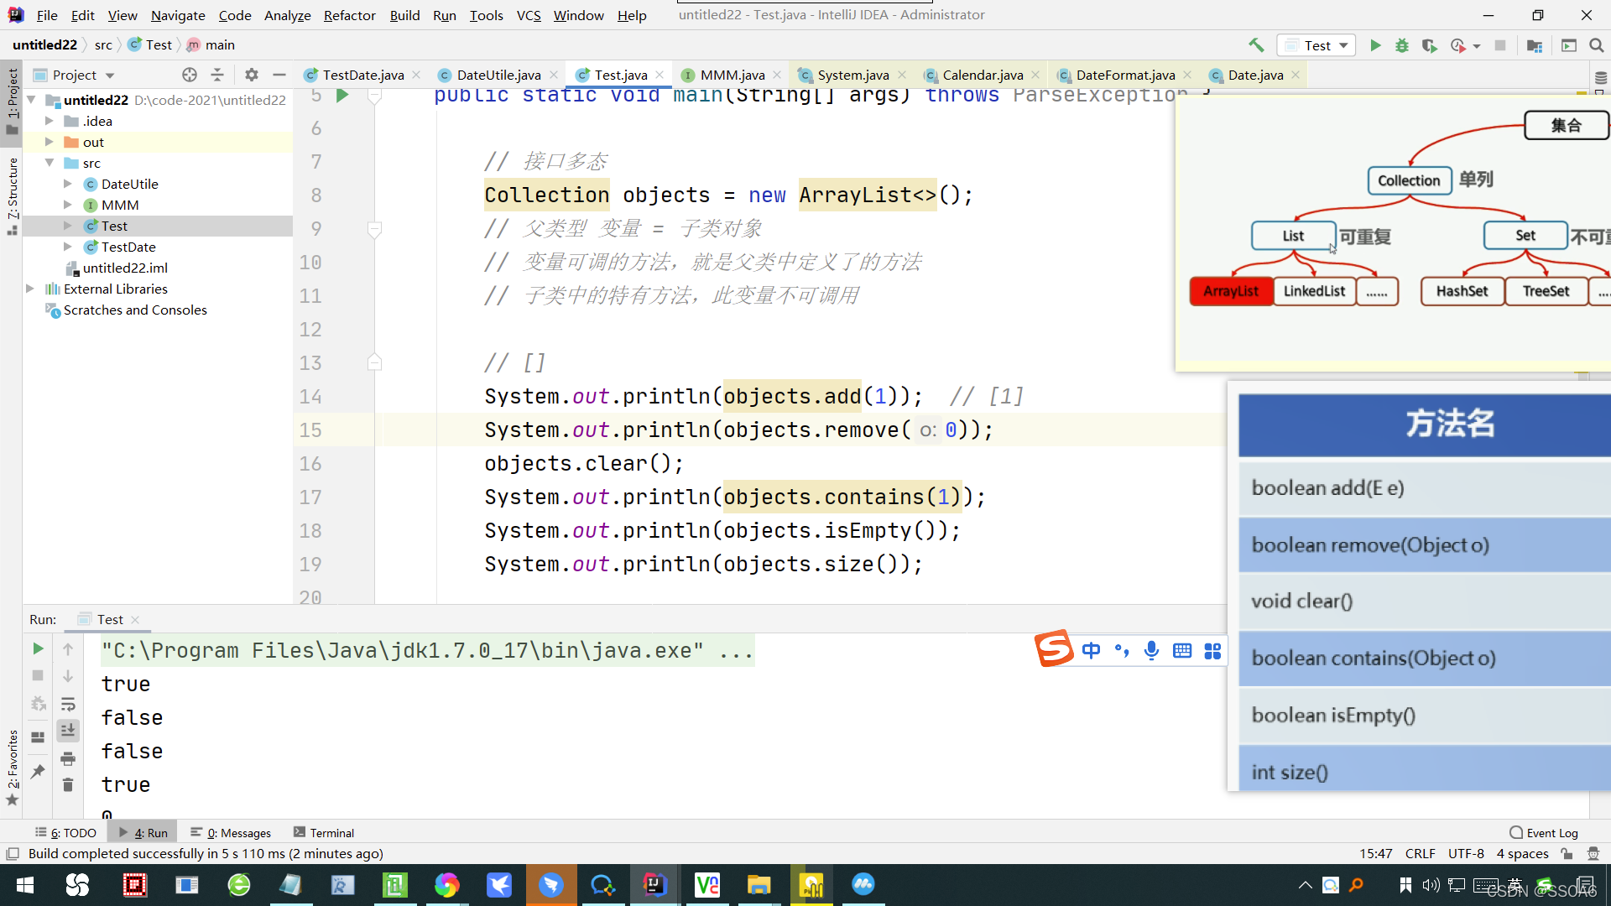The height and width of the screenshot is (906, 1611).
Task: Click the down arrow icon in Run panel
Action: [68, 675]
